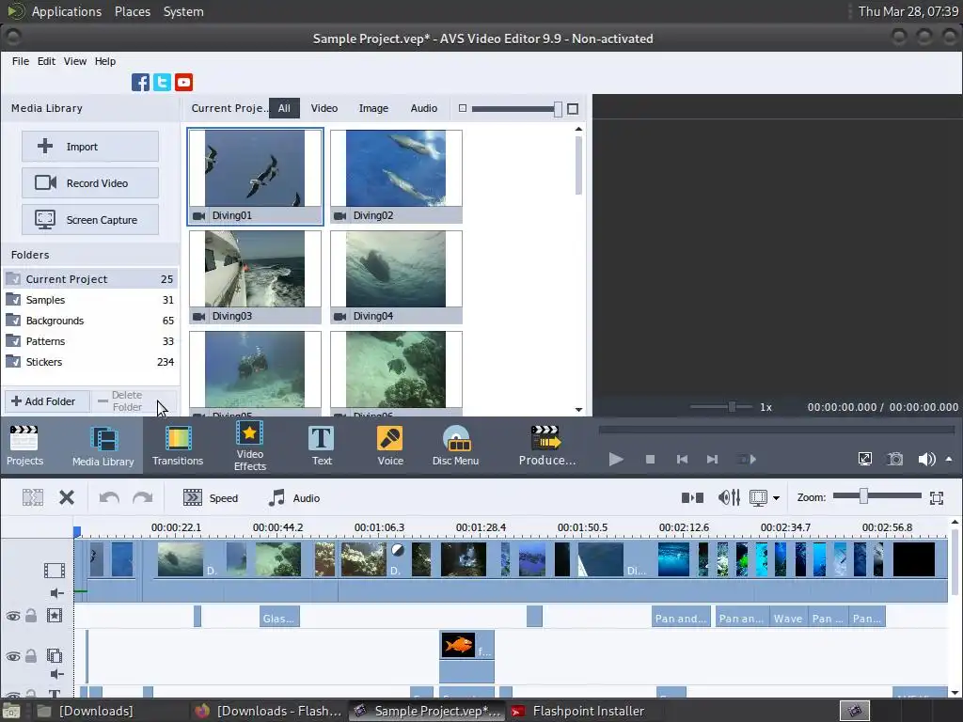The width and height of the screenshot is (963, 722).
Task: Open the audio mixer icon
Action: point(729,497)
